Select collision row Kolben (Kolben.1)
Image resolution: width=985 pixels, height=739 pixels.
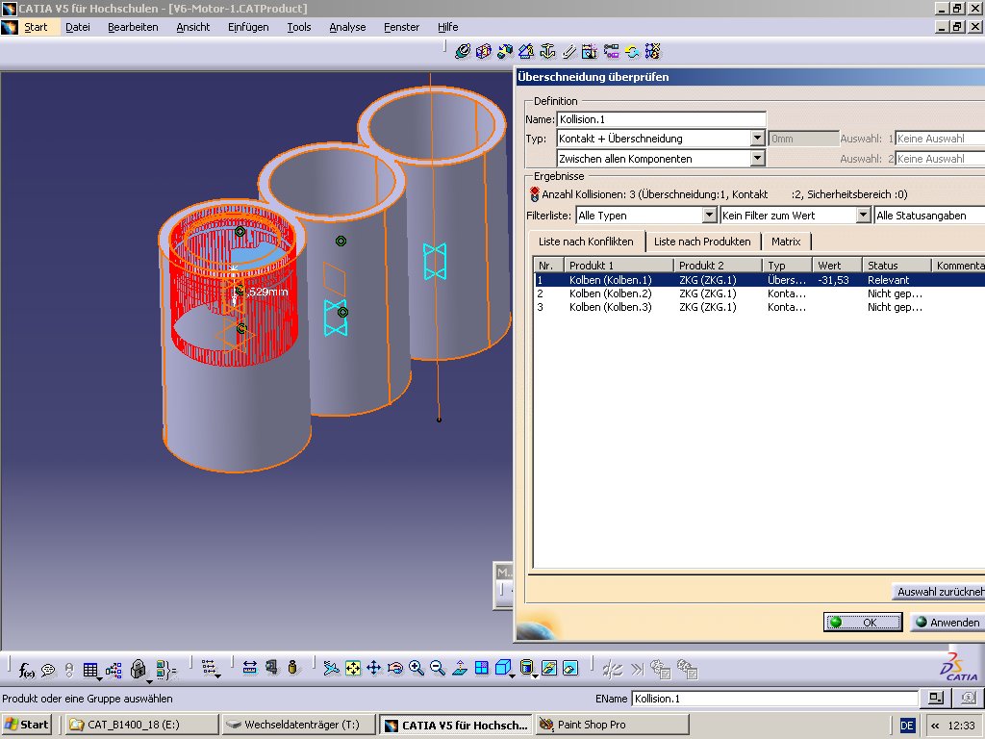(760, 280)
